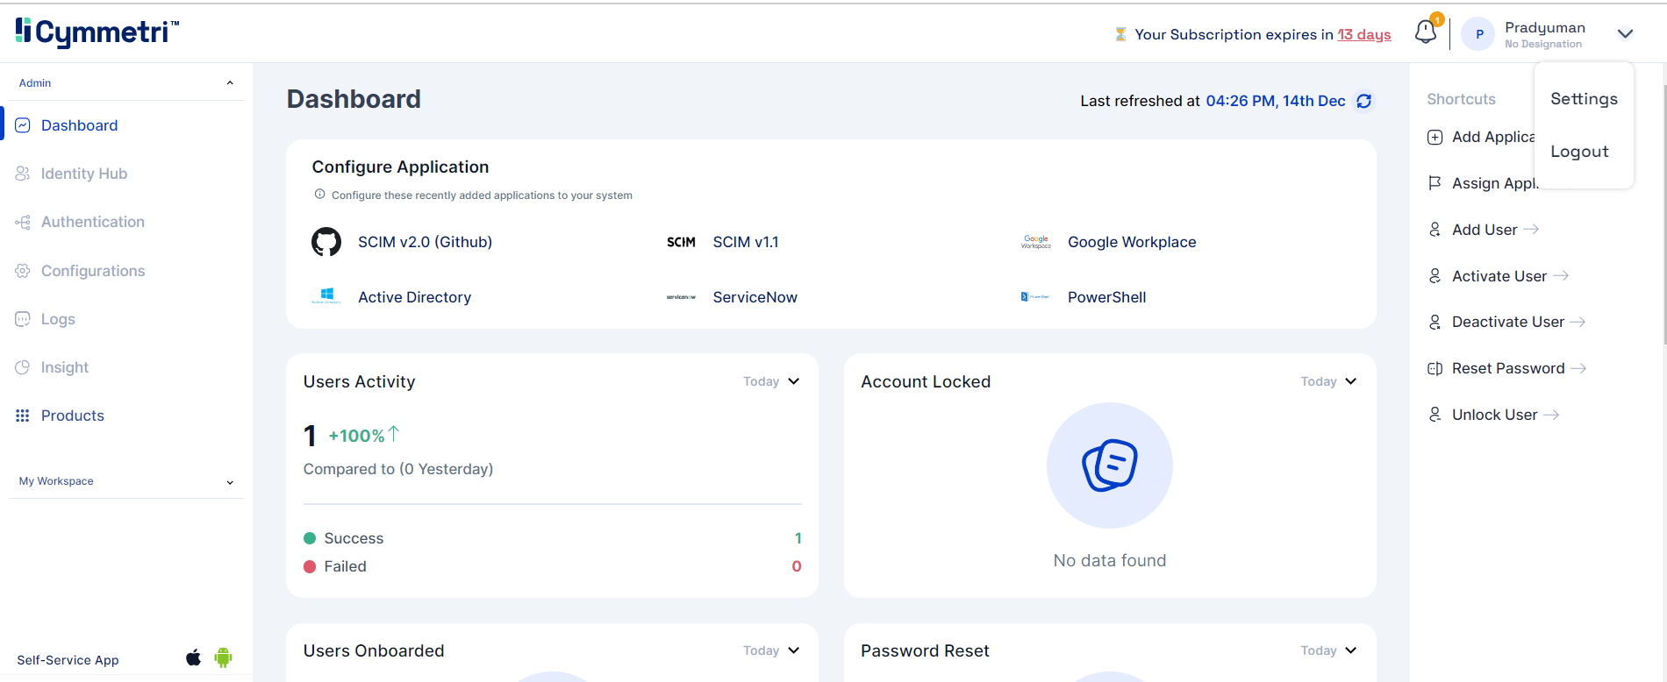Expand the My Workspace section
The width and height of the screenshot is (1667, 682).
click(x=230, y=482)
